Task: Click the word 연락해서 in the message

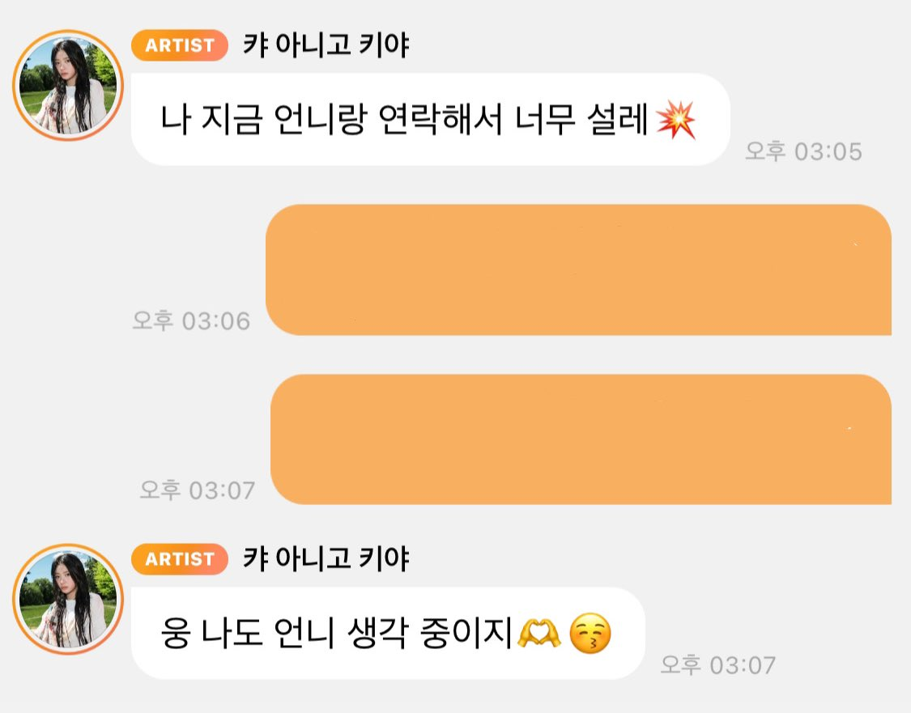Action: point(441,120)
